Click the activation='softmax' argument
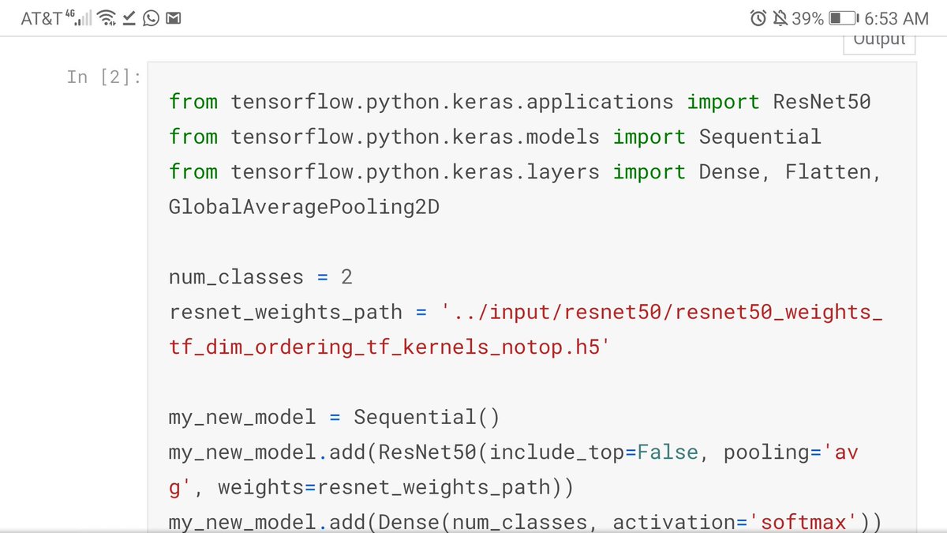The height and width of the screenshot is (533, 947). tap(736, 522)
